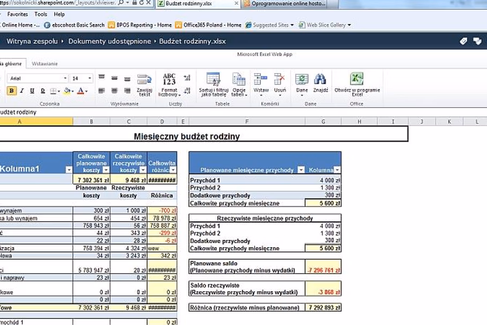Screen dimensions: 487x325
Task: Click the Zawijaj tekst wrap icon
Action: coord(144,80)
